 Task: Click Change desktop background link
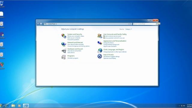(x=111, y=45)
